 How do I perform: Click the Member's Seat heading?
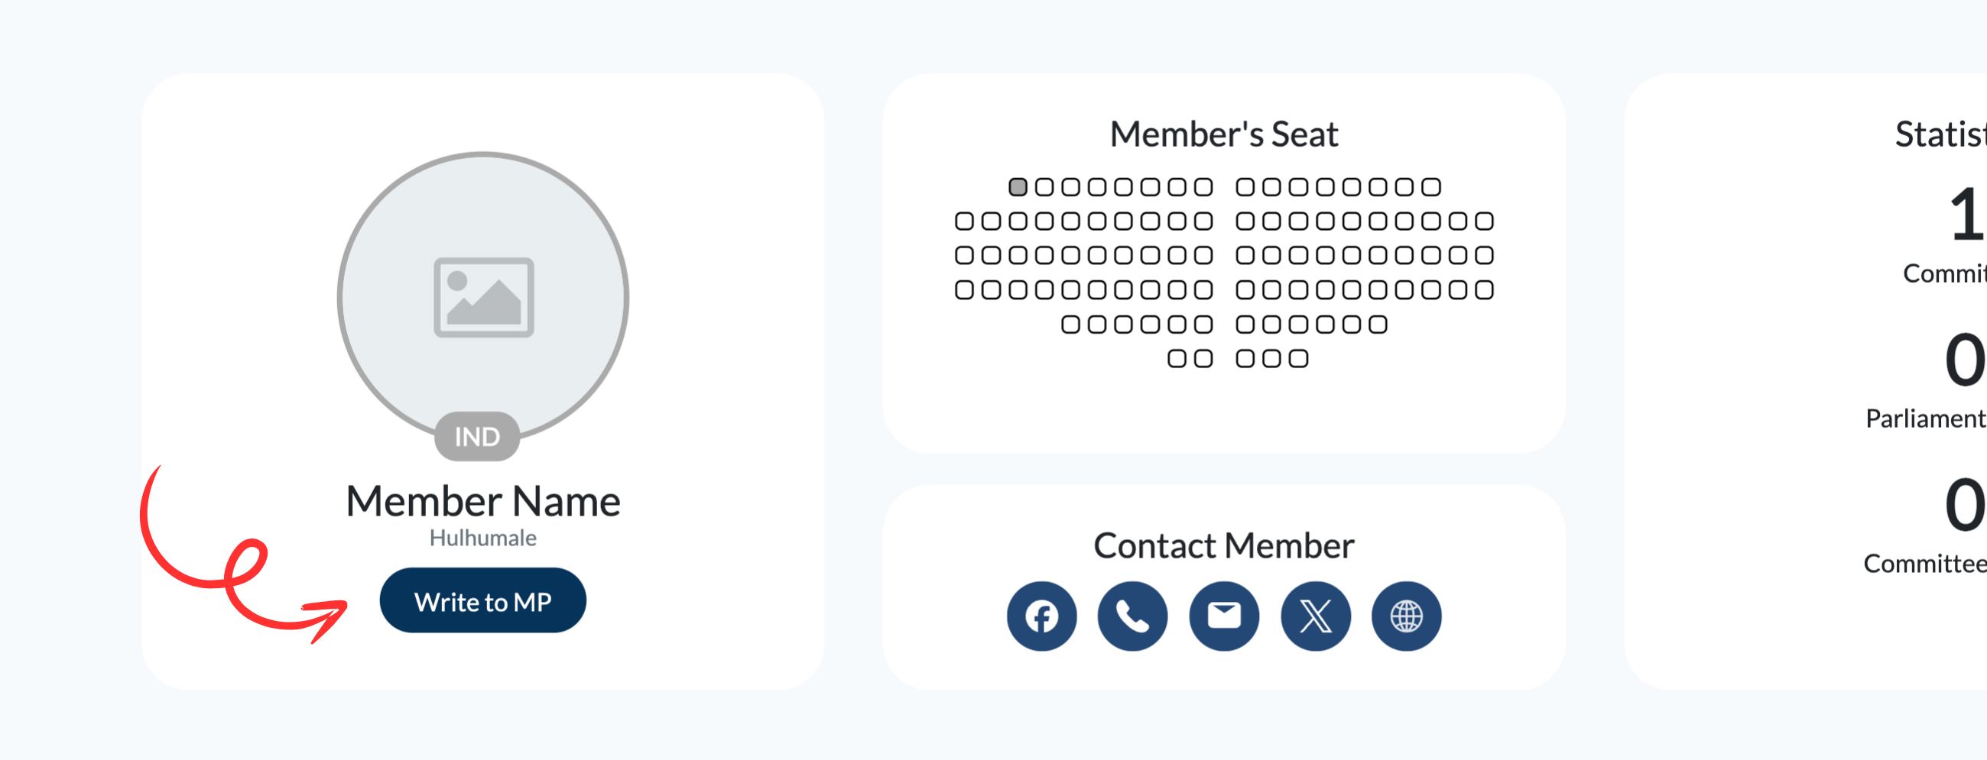(1224, 134)
